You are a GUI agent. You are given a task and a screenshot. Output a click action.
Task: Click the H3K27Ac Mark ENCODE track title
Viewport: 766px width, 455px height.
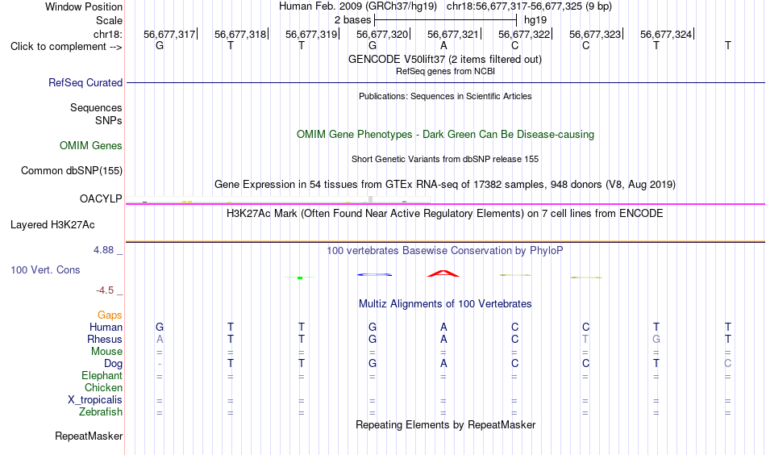point(445,214)
